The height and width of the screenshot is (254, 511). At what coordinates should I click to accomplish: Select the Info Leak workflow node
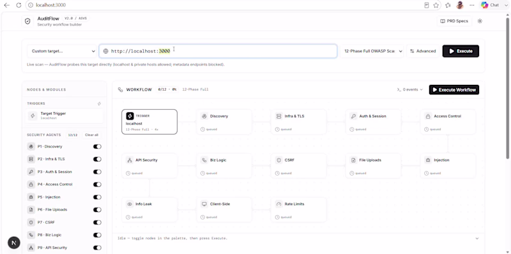[149, 210]
